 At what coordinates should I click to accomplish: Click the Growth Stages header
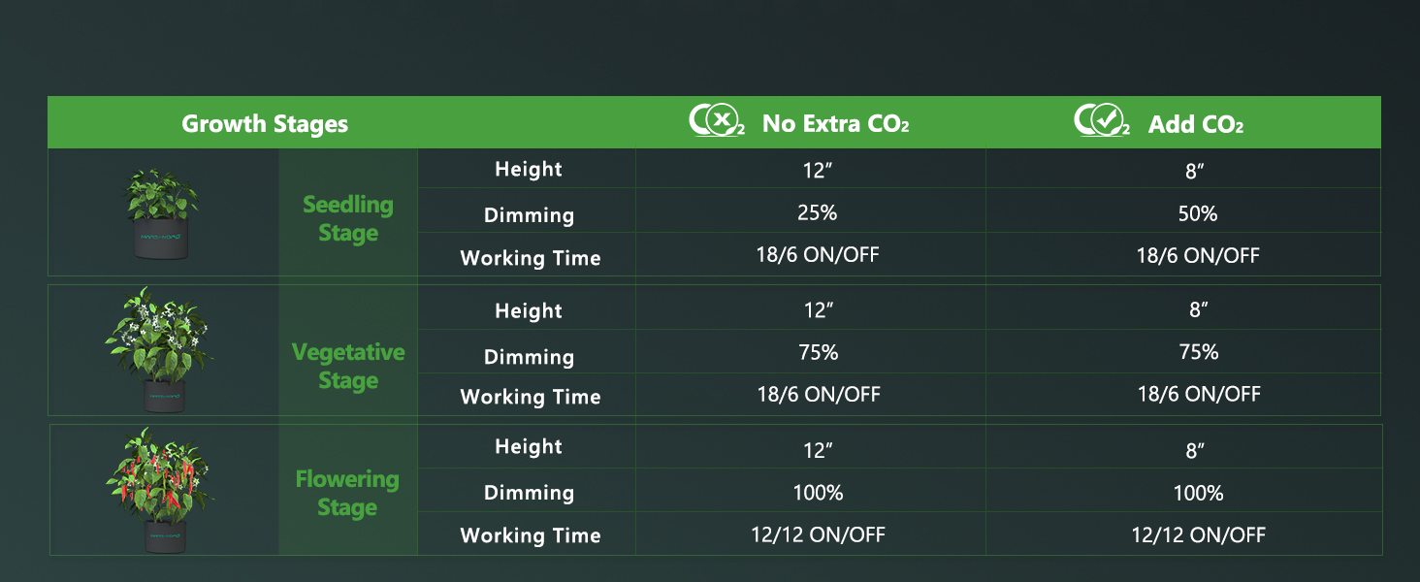pos(265,124)
